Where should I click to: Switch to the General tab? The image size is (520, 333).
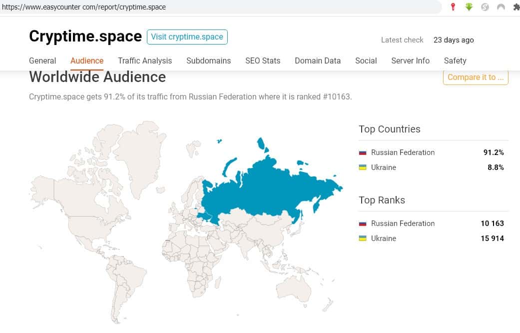tap(42, 60)
